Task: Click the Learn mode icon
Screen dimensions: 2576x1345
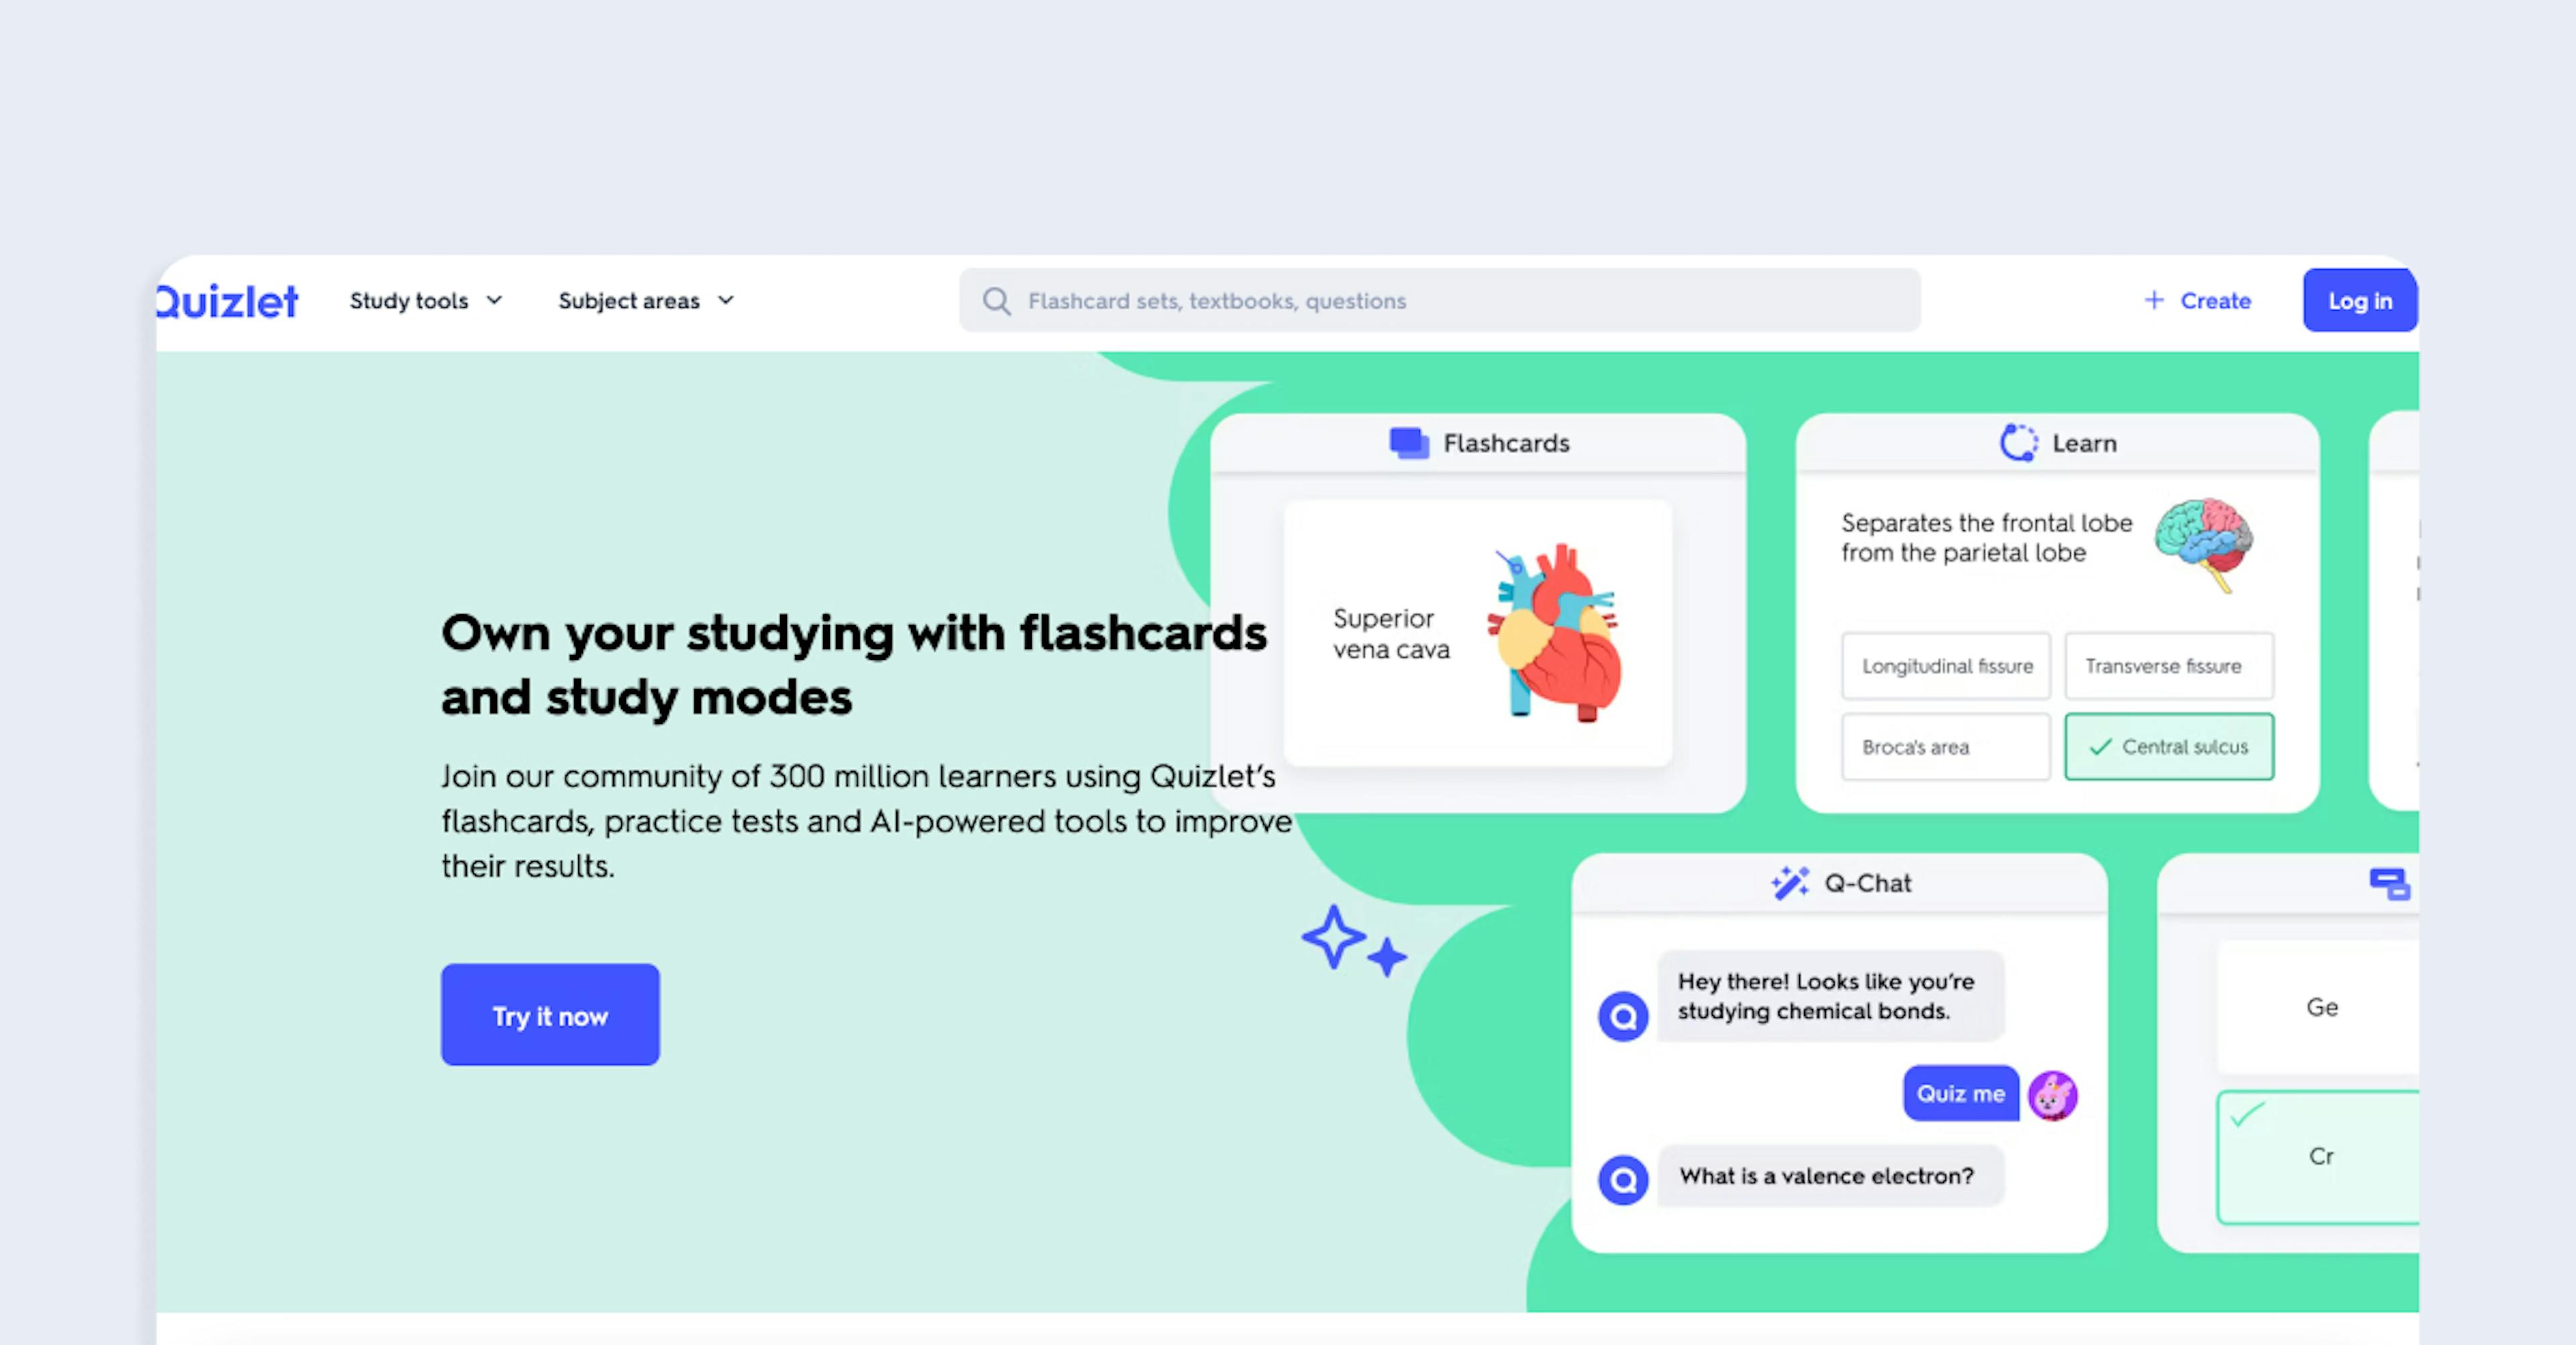Action: pos(2012,443)
